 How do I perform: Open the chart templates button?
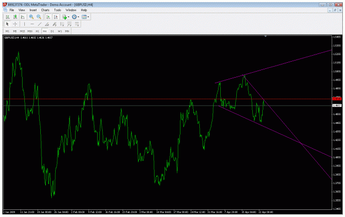84,17
